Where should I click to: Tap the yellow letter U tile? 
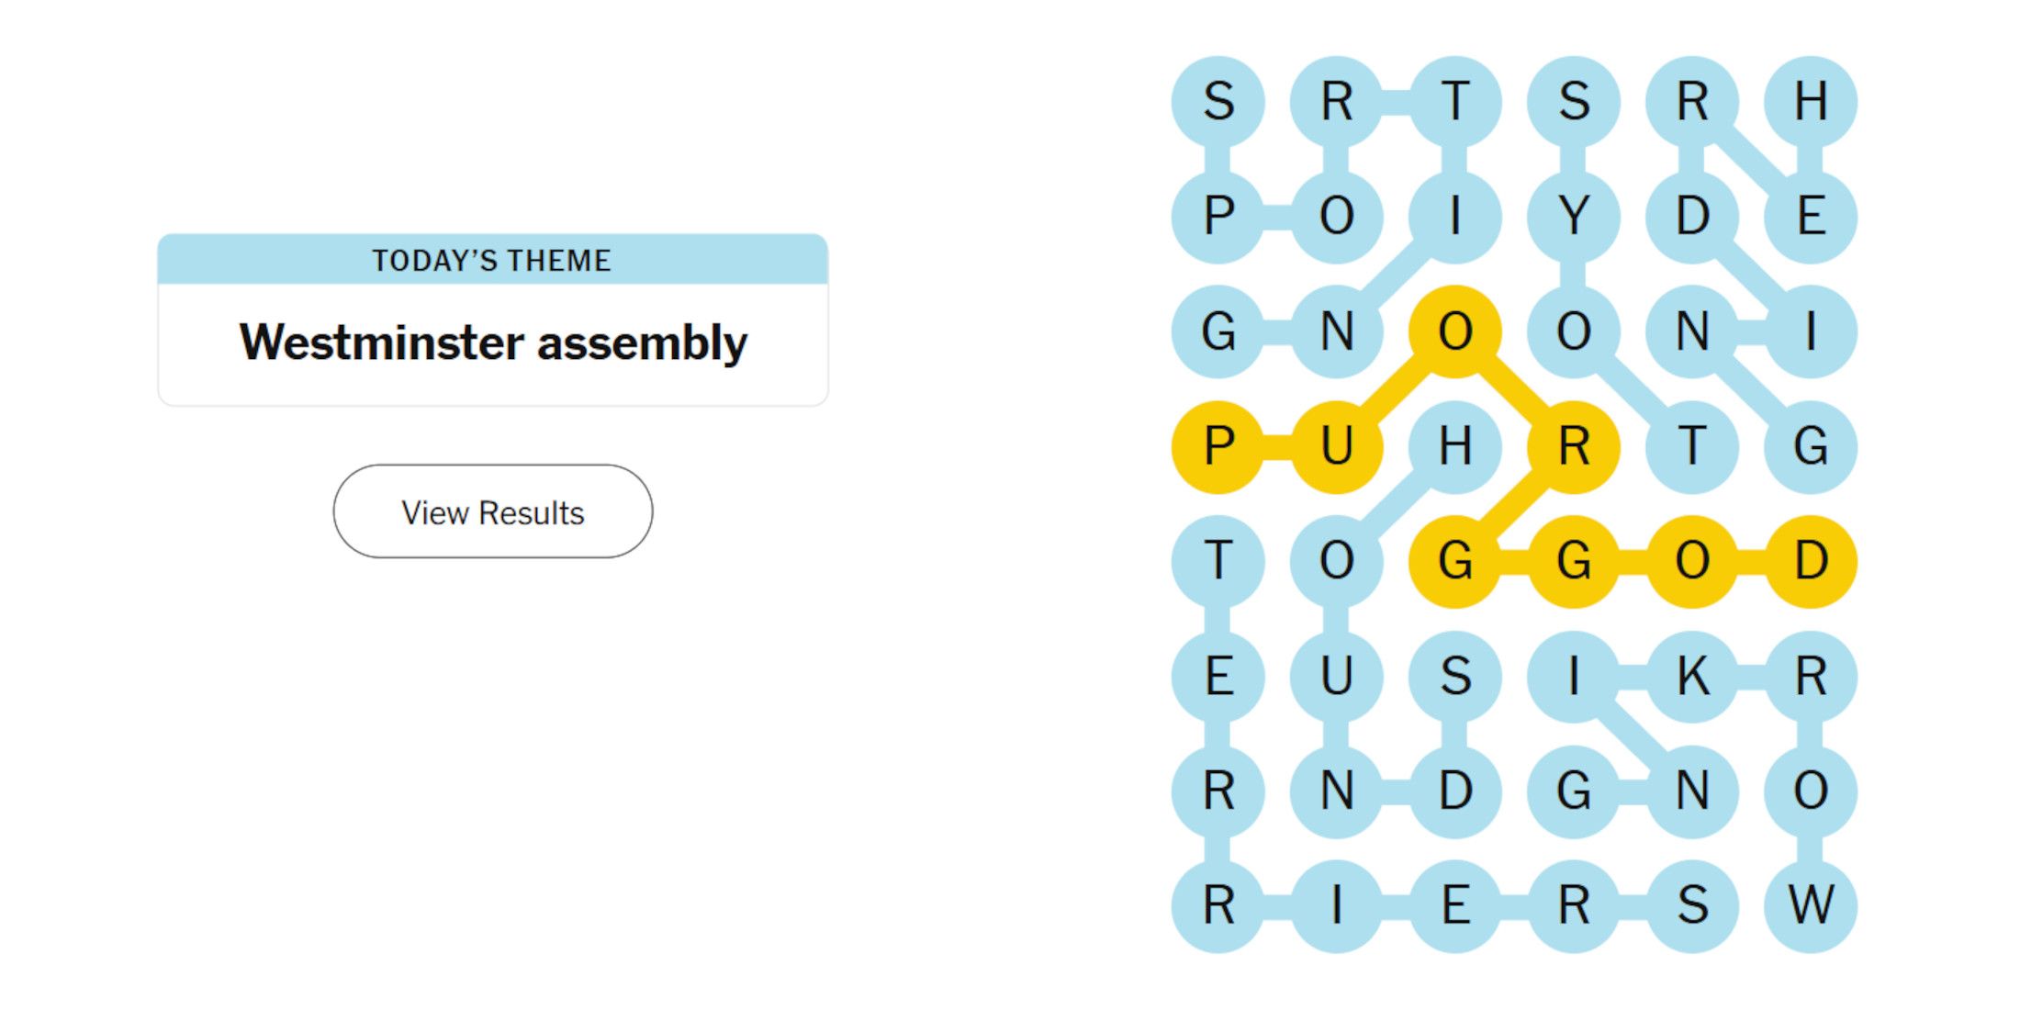click(x=1337, y=446)
